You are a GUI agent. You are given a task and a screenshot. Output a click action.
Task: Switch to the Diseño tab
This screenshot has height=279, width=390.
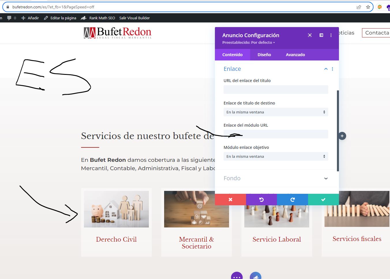(264, 55)
